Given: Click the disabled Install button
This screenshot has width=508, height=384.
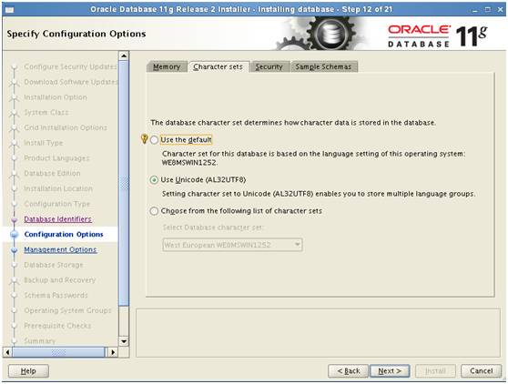Looking at the screenshot, I should coord(435,371).
